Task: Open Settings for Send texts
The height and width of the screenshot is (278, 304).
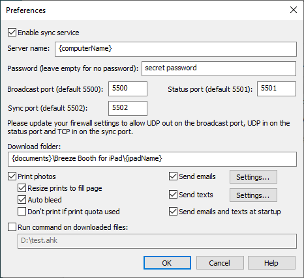Action: [x=253, y=195]
